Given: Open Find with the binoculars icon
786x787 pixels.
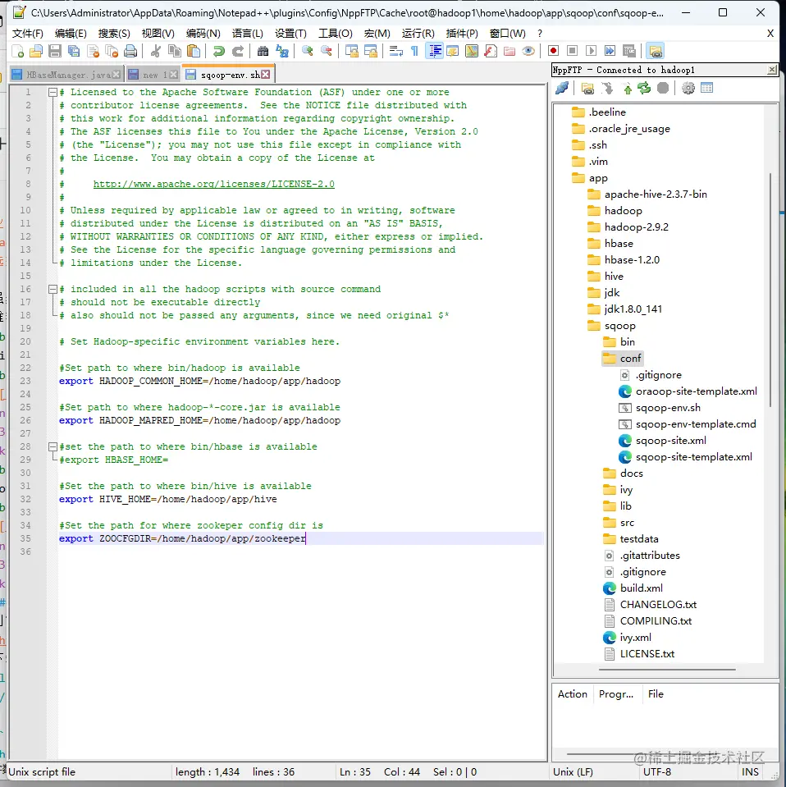Looking at the screenshot, I should [x=263, y=51].
